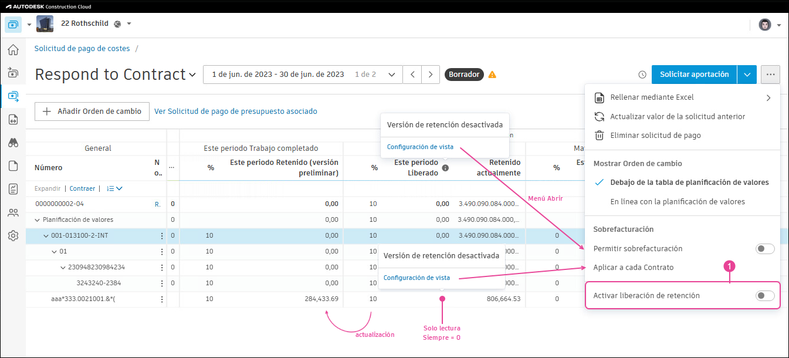This screenshot has height=358, width=789.
Task: Click the files document icon in sidebar
Action: point(13,166)
